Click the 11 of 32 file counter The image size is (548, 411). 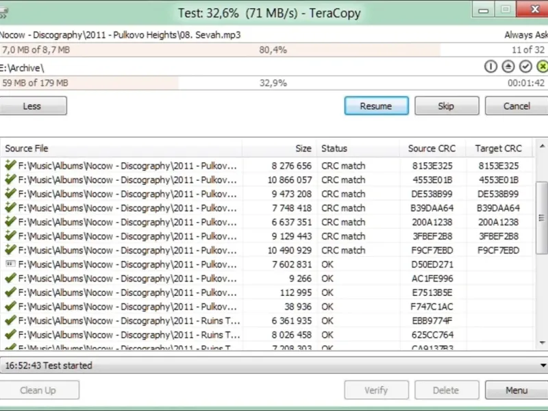[528, 50]
